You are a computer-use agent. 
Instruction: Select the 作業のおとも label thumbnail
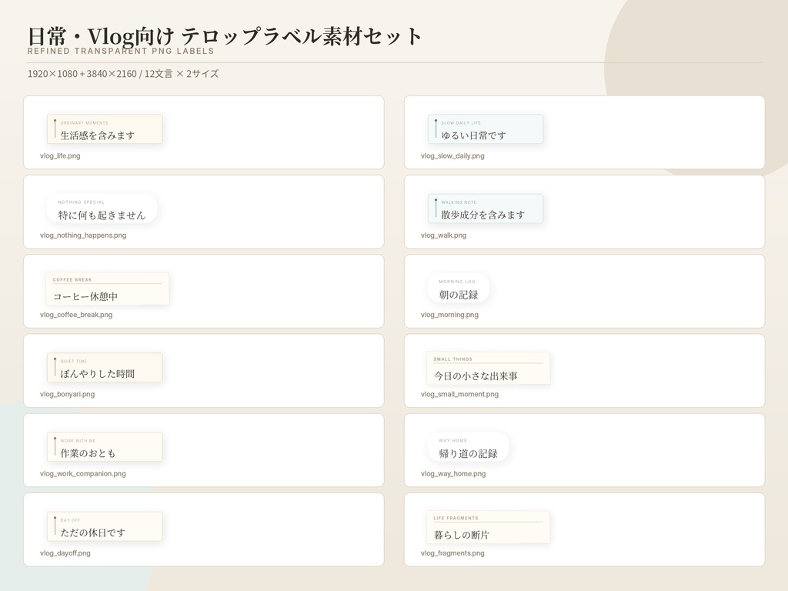(105, 447)
